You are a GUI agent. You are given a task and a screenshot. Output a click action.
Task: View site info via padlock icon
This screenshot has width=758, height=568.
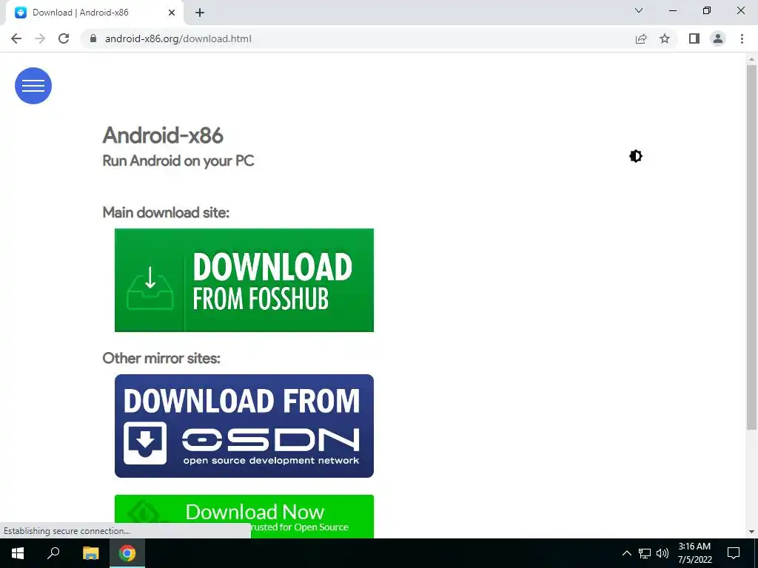coord(93,38)
